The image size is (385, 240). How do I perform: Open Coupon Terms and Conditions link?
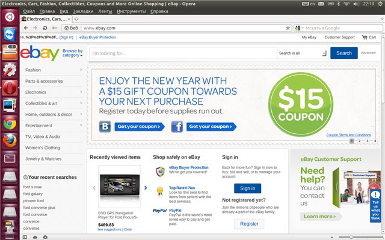point(349,135)
